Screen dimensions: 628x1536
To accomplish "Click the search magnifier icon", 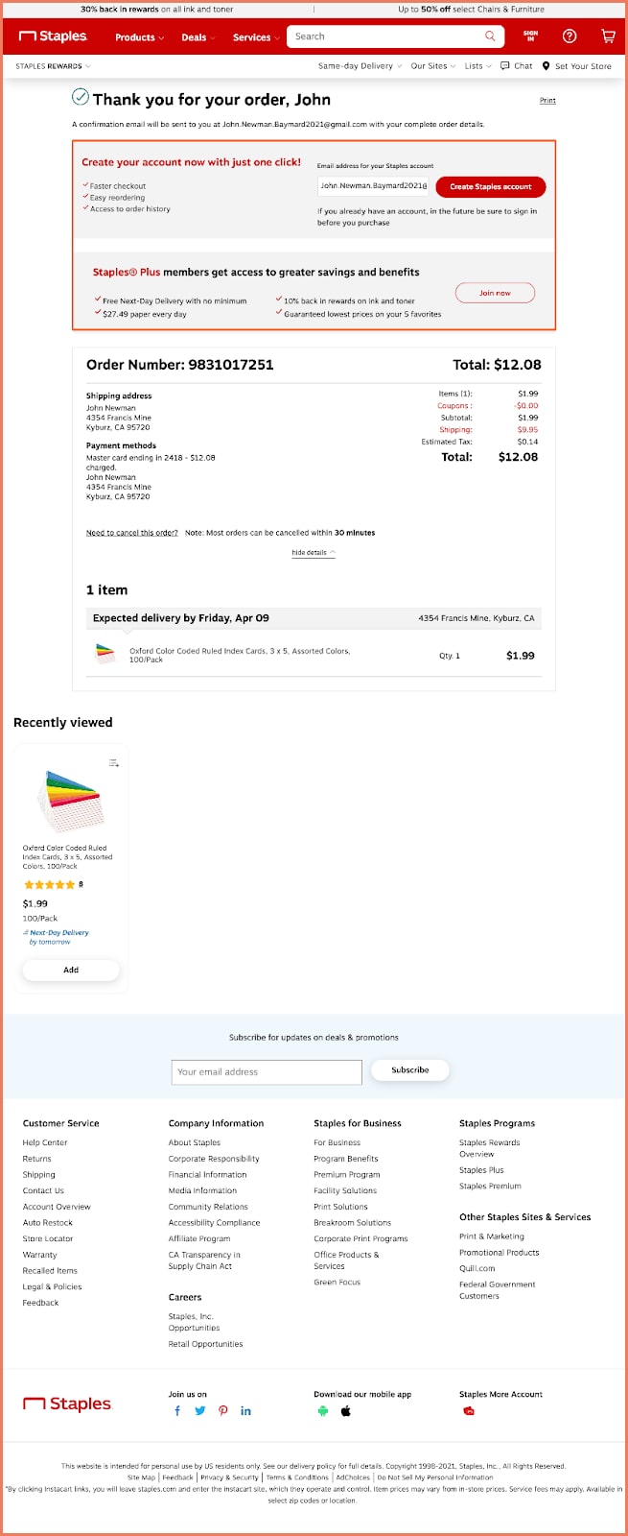I will coord(490,36).
